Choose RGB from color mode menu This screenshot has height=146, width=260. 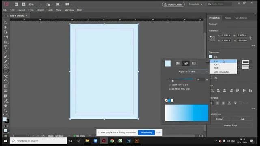tap(223, 68)
